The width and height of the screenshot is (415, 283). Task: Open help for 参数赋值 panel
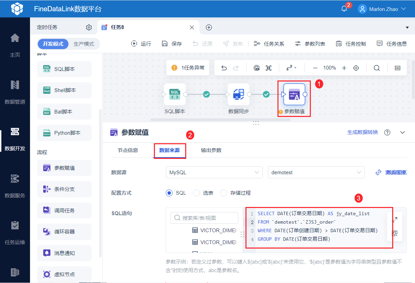click(387, 132)
